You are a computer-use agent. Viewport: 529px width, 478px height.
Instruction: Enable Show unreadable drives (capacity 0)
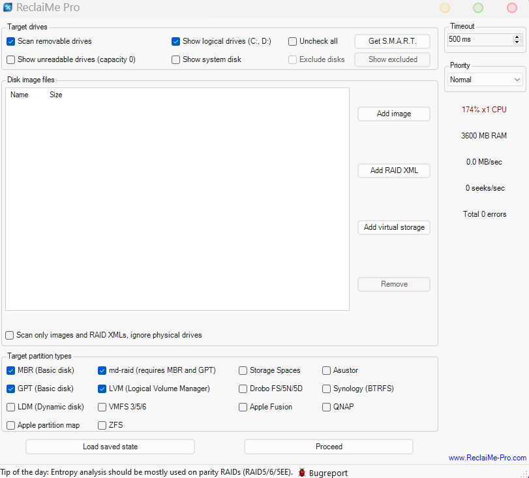(11, 59)
